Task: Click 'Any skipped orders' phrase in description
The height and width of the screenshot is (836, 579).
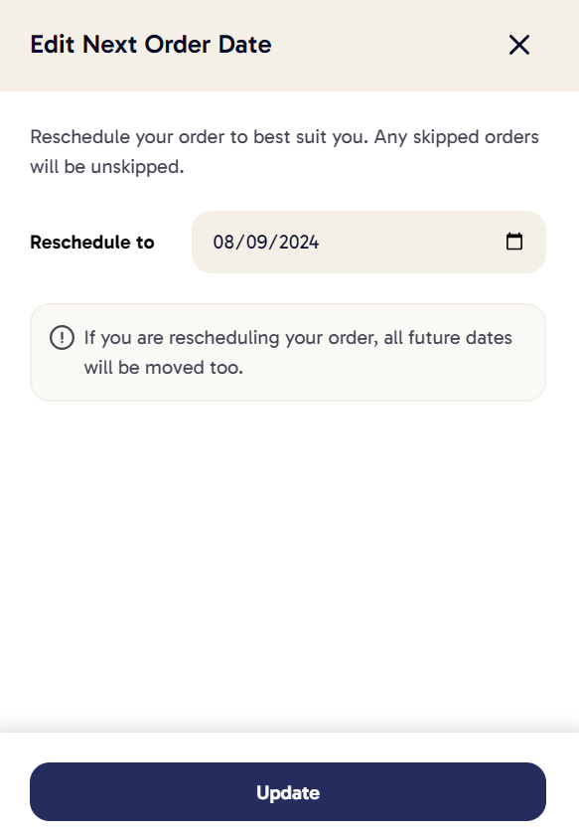Action: coord(457,137)
